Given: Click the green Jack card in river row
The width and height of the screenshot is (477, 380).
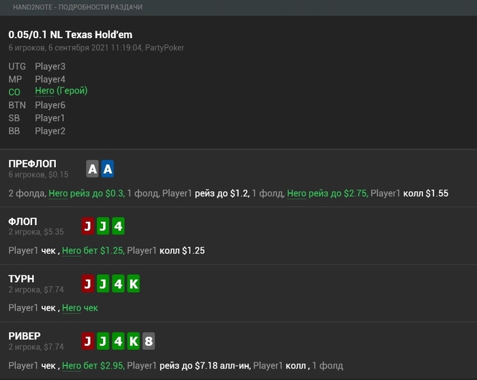Looking at the screenshot, I should [x=103, y=341].
